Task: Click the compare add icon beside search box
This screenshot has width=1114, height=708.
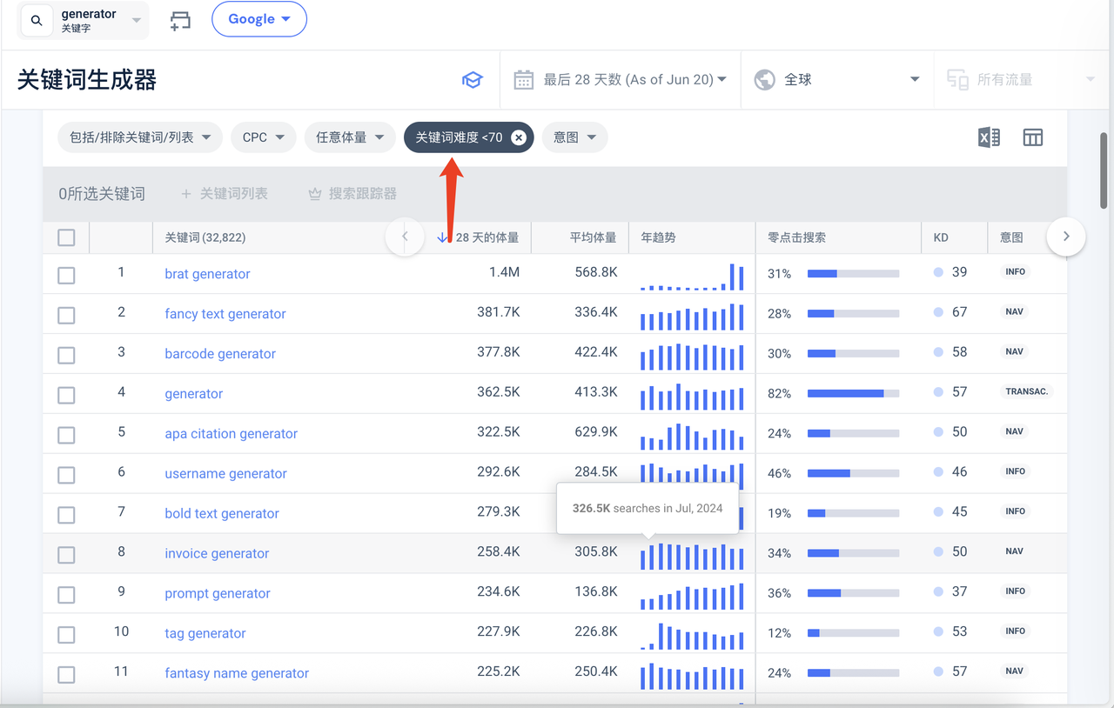Action: click(x=180, y=21)
